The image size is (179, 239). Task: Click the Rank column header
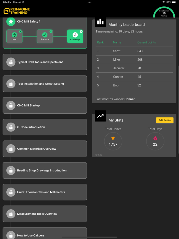(x=100, y=42)
